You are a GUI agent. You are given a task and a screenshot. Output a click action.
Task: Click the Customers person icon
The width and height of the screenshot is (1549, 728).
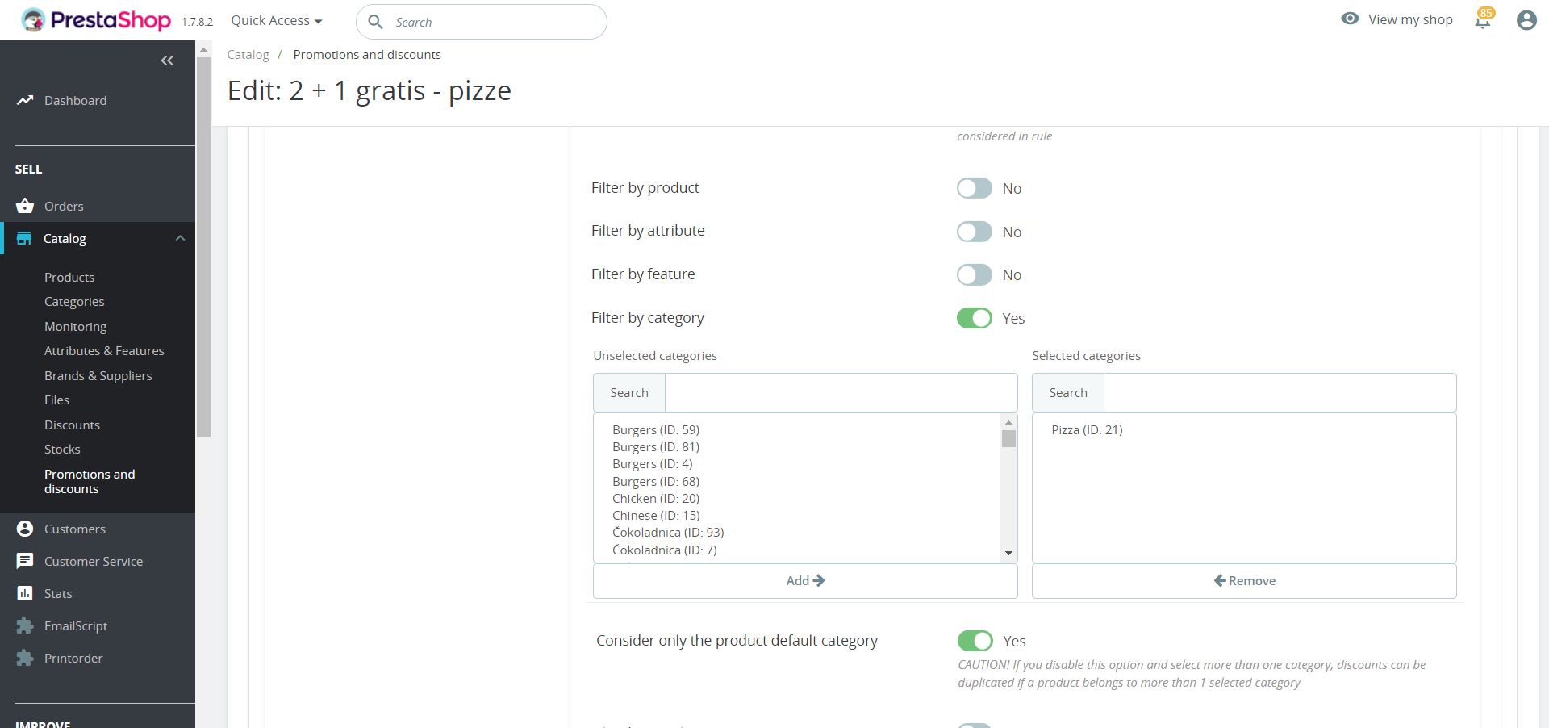[x=25, y=529]
